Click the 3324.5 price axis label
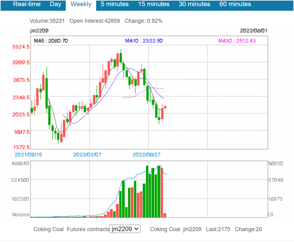This screenshot has height=244, width=294. [21, 47]
